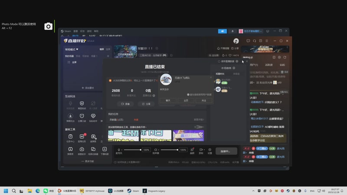The width and height of the screenshot is (347, 195).
Task: Switch to 钻粉 tab in danmaku helper
Action: [282, 65]
